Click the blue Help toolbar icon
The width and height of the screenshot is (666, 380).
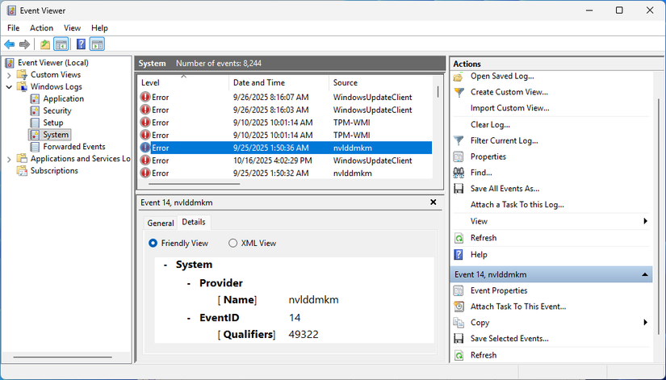pyautogui.click(x=81, y=44)
